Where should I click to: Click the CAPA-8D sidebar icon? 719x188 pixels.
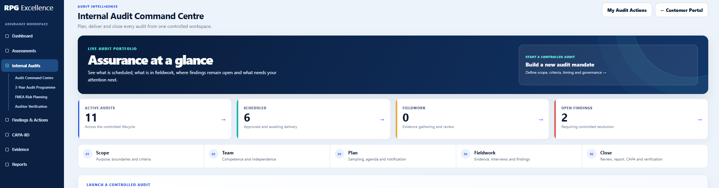(7, 135)
